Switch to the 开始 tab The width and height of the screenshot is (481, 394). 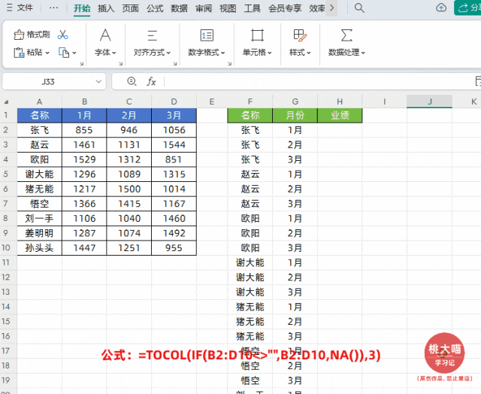82,8
